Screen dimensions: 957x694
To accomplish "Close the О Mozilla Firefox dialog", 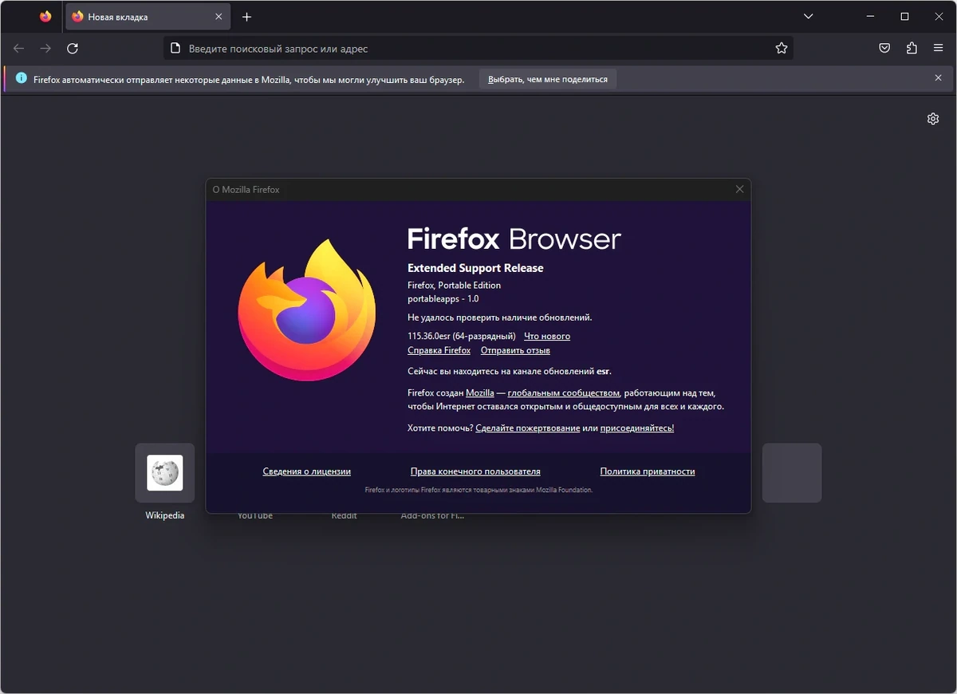I will (x=739, y=189).
